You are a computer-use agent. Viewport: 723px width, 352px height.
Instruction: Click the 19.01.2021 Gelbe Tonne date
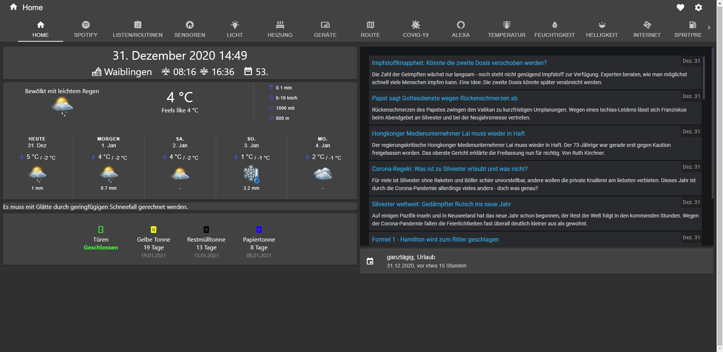tap(154, 255)
